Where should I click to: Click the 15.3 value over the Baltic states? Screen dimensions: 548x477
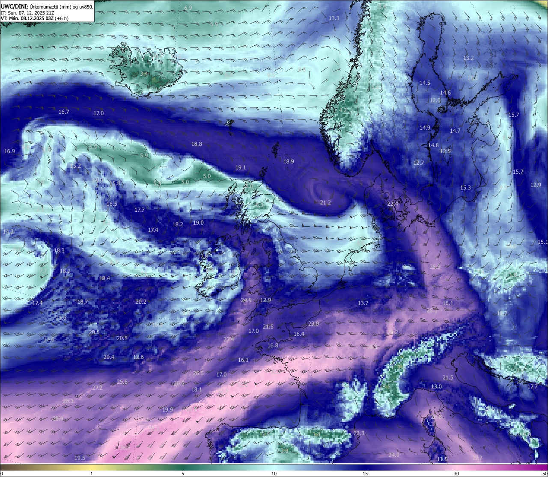pos(465,187)
